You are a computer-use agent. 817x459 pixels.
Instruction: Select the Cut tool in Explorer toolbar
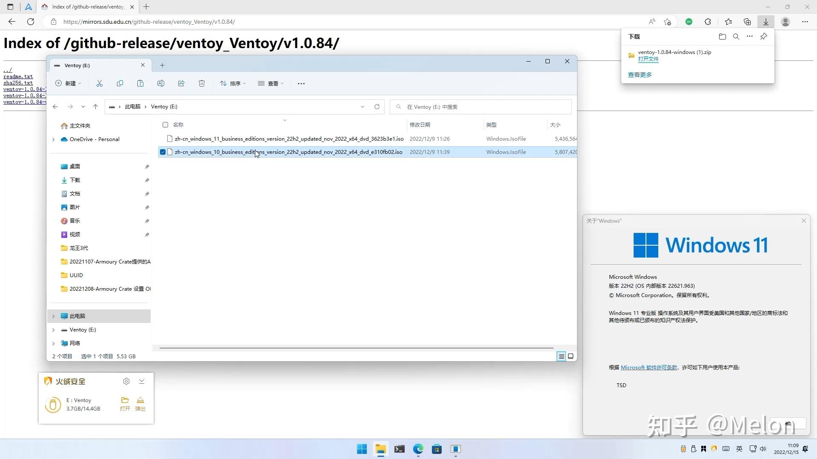(x=100, y=83)
